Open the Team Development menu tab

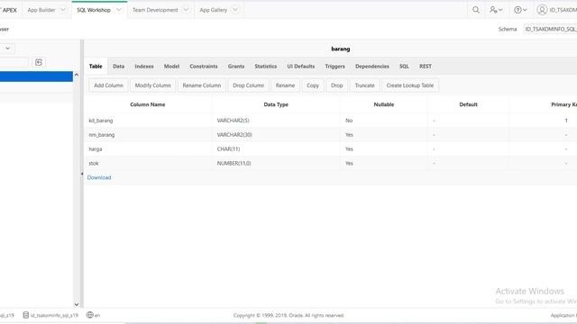tap(155, 10)
